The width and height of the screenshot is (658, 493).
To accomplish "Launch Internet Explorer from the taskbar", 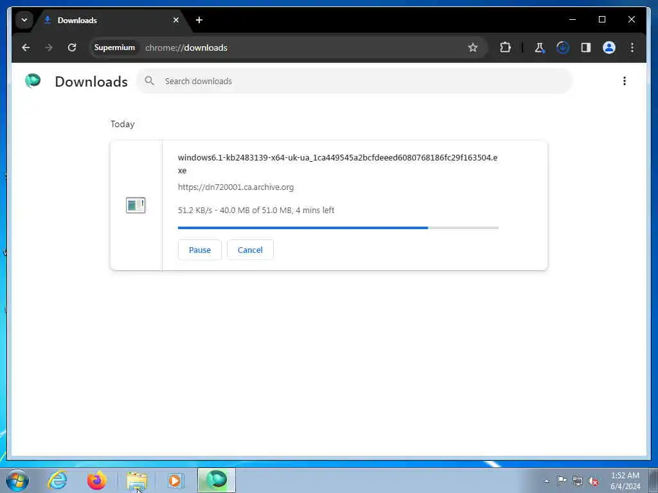I will coord(57,480).
